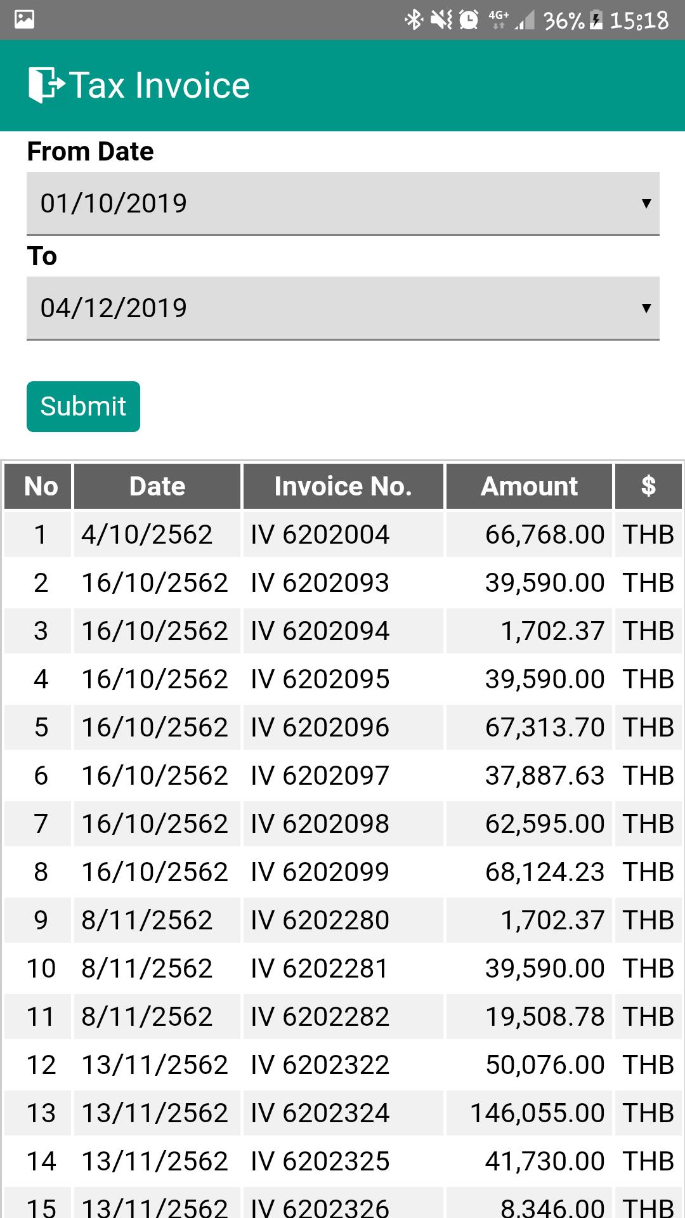Screen dimensions: 685x1218
Task: Open invoice IV 6202004
Action: 320,535
